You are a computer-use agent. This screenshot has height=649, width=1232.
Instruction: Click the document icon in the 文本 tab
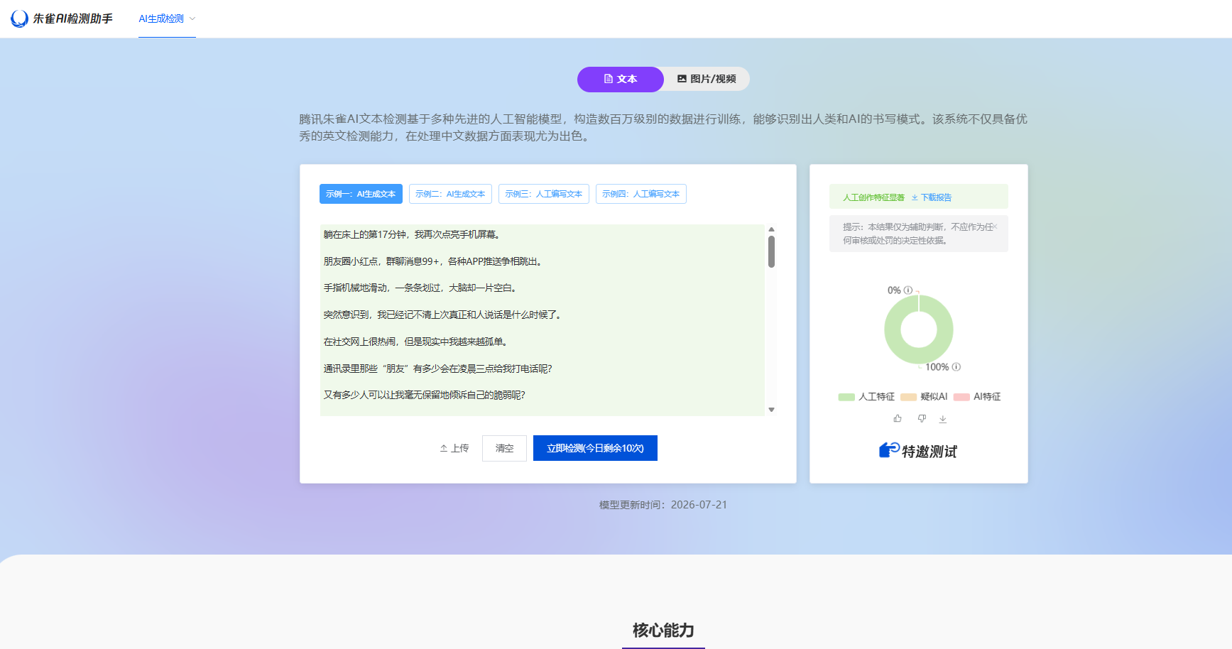(609, 79)
